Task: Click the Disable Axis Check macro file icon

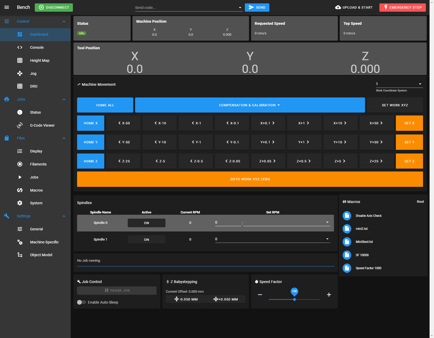Action: pos(347,216)
